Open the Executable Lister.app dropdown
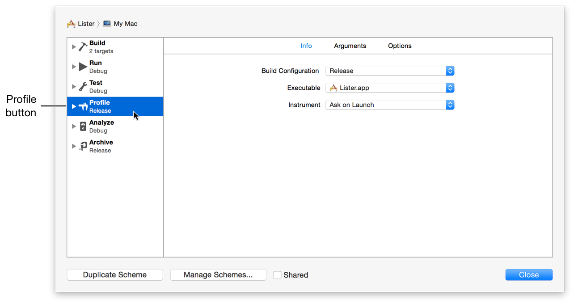This screenshot has height=308, width=578. [389, 88]
